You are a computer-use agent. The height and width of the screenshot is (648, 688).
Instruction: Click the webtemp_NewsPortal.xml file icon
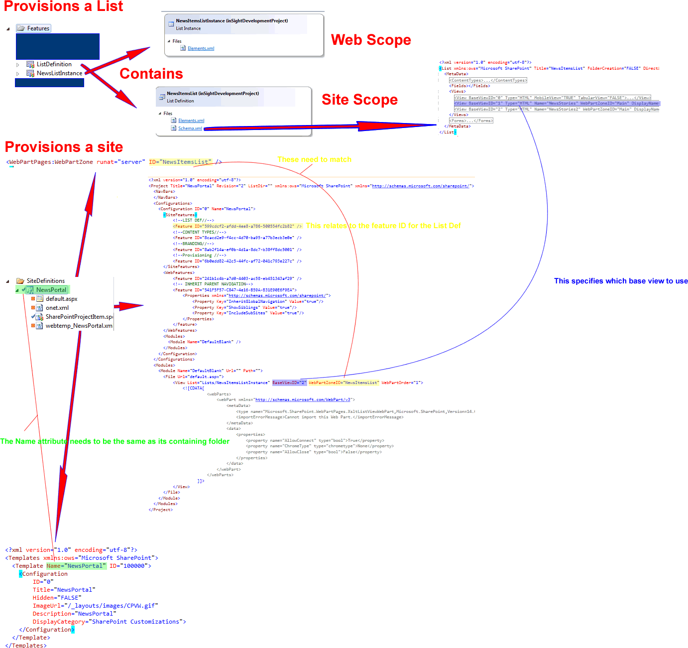(x=40, y=326)
